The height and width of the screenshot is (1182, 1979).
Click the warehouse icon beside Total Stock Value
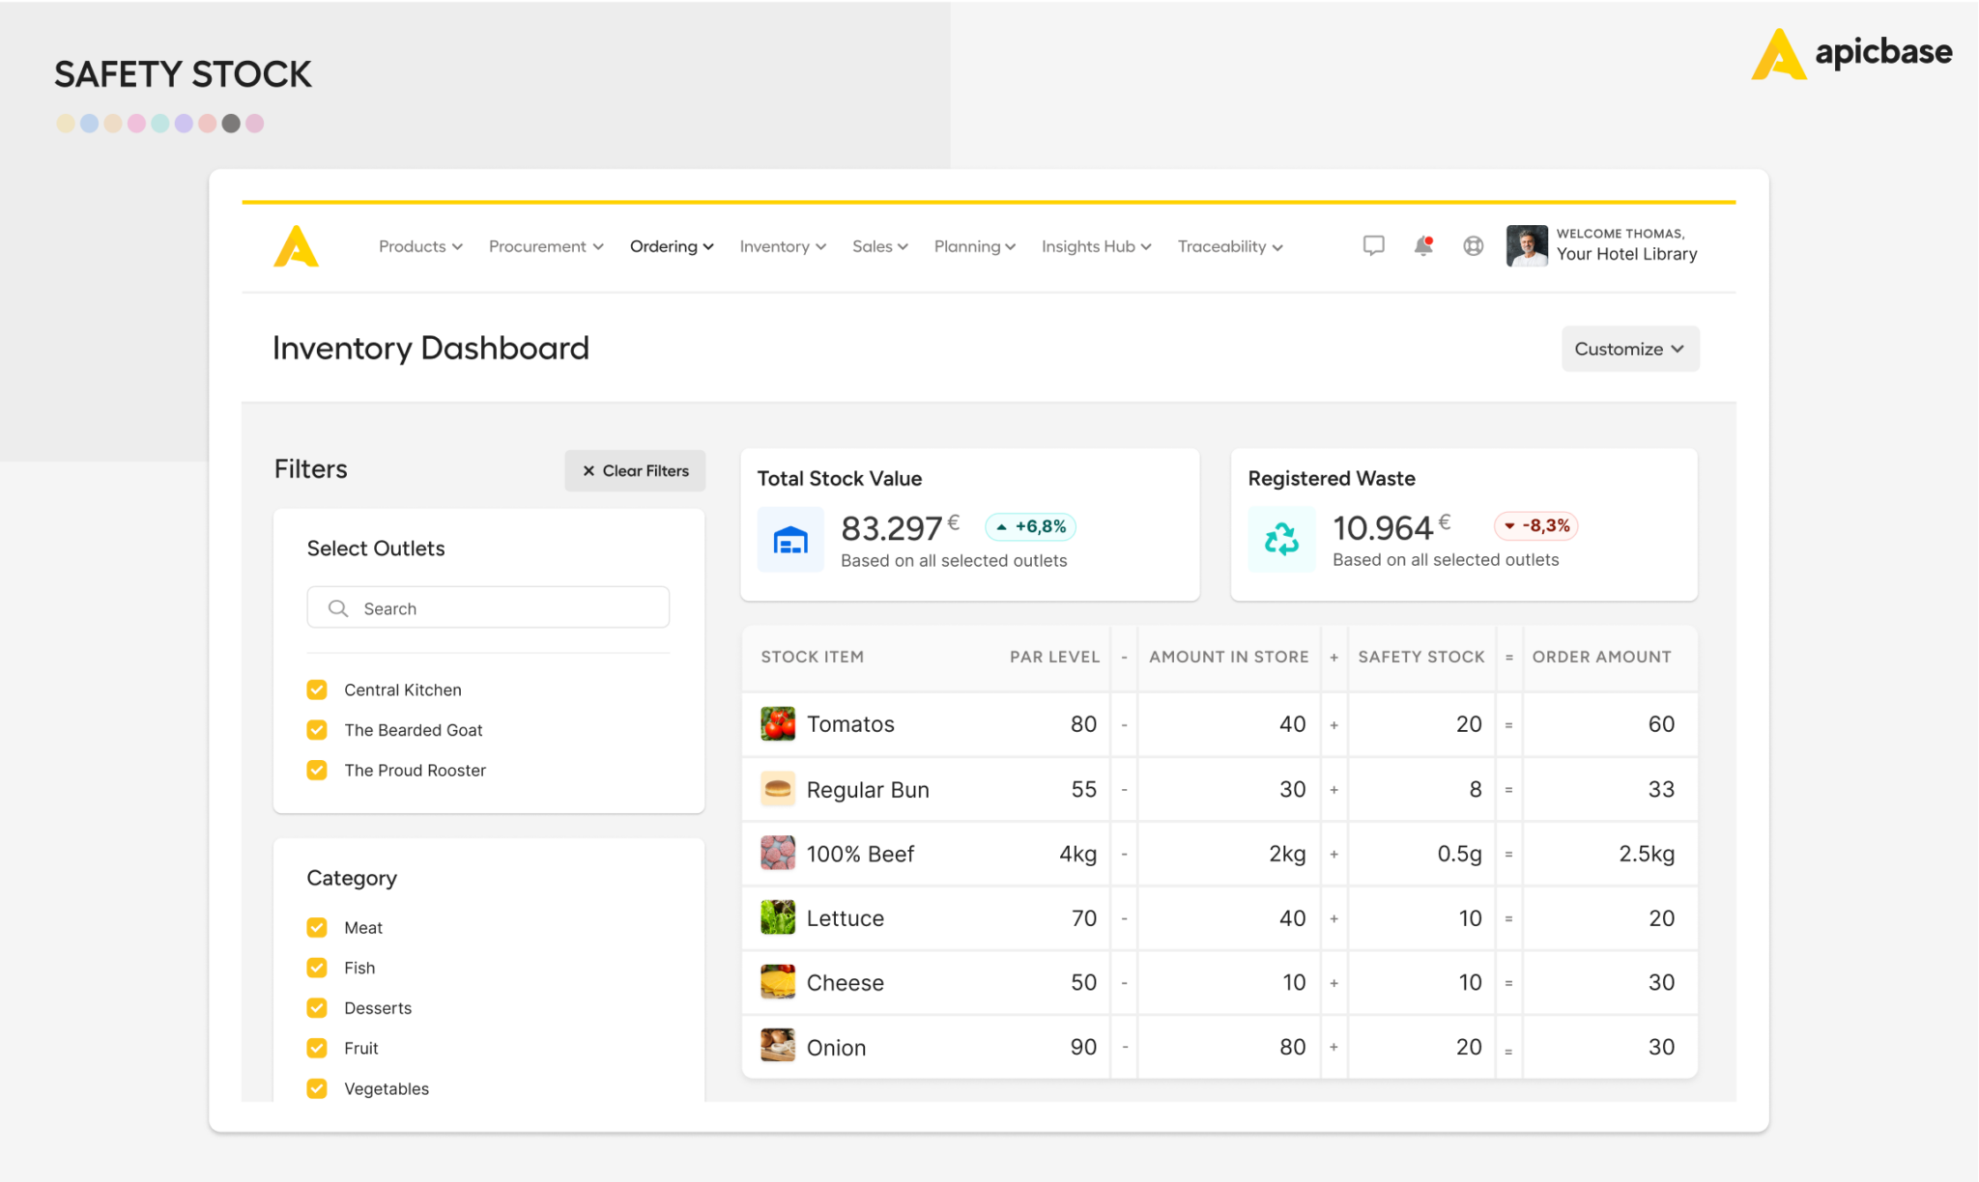(x=789, y=539)
